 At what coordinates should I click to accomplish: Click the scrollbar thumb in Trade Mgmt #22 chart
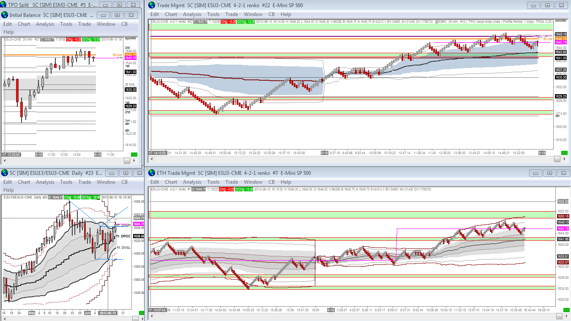557,159
